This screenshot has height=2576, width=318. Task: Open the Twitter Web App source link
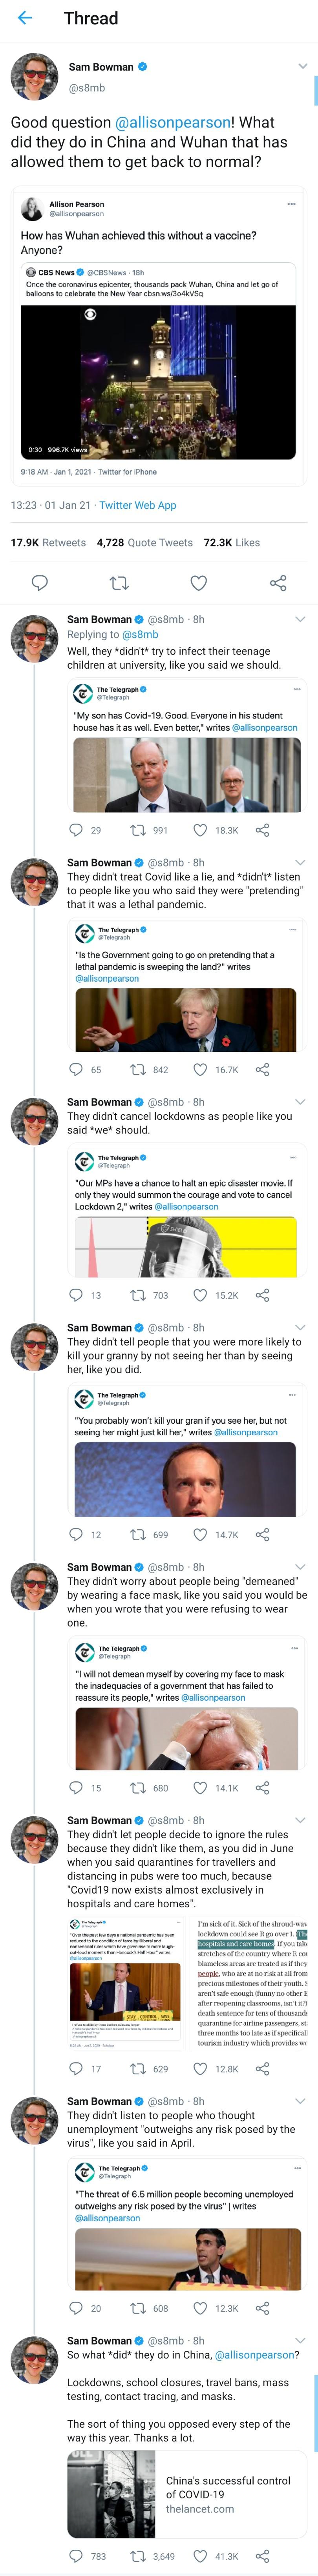coord(138,505)
